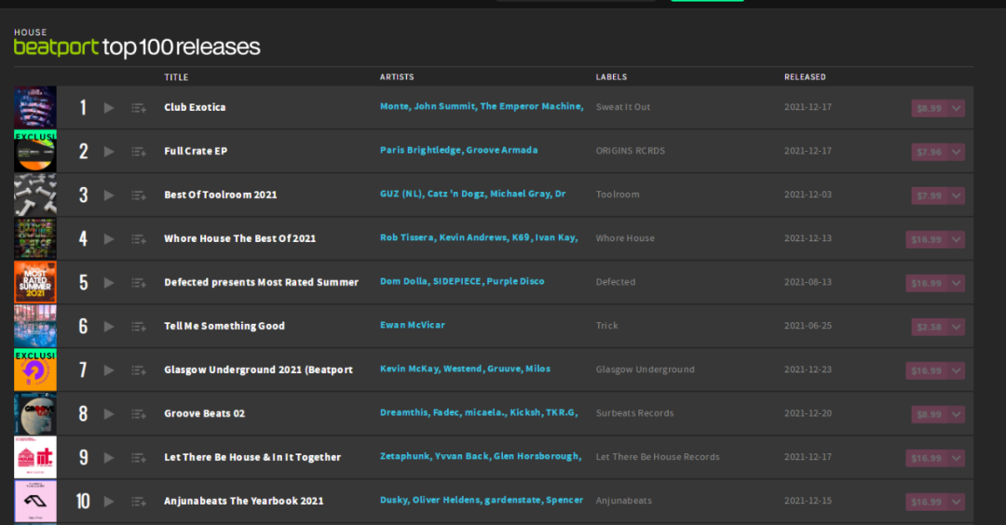Buy Tell Me Something Good for $2.58
The image size is (1006, 525).
(x=930, y=327)
